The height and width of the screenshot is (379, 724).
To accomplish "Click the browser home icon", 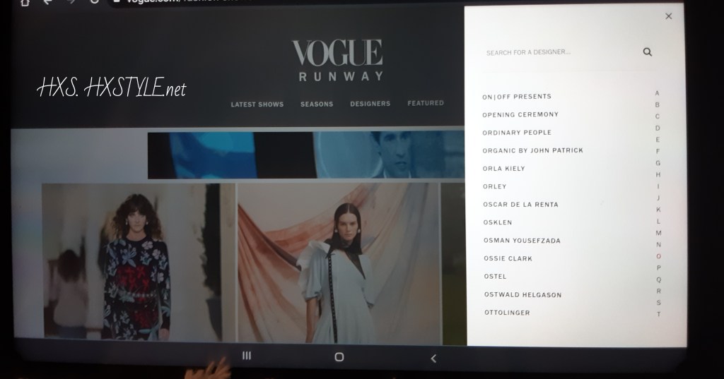I will coord(25,2).
